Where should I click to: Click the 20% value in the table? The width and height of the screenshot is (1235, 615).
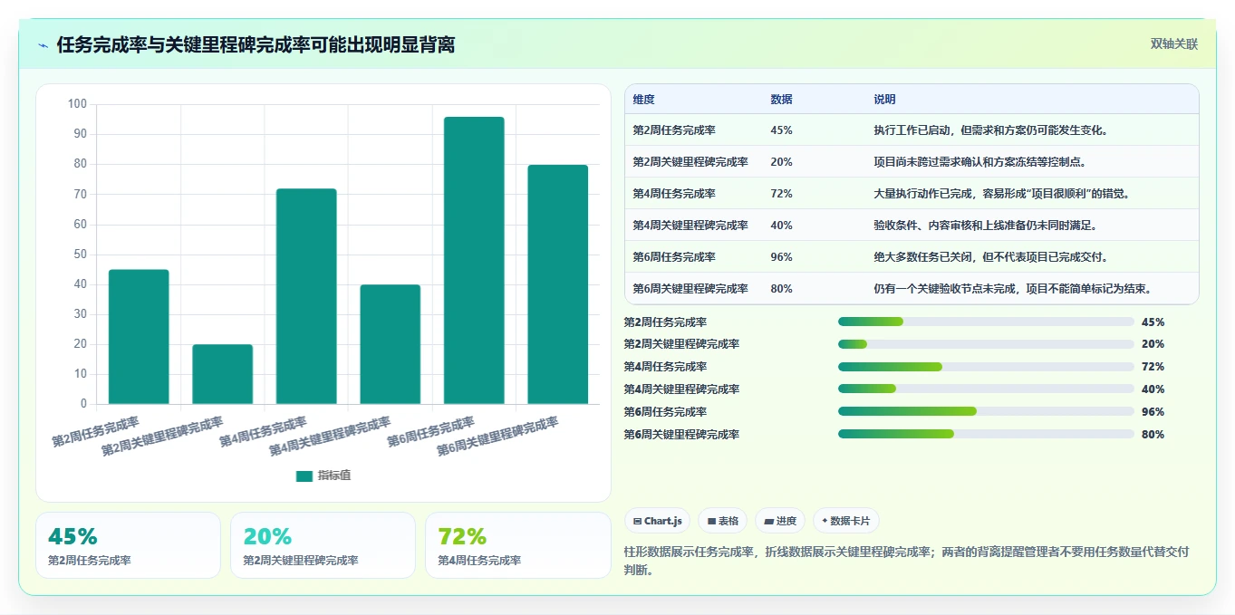[x=781, y=162]
